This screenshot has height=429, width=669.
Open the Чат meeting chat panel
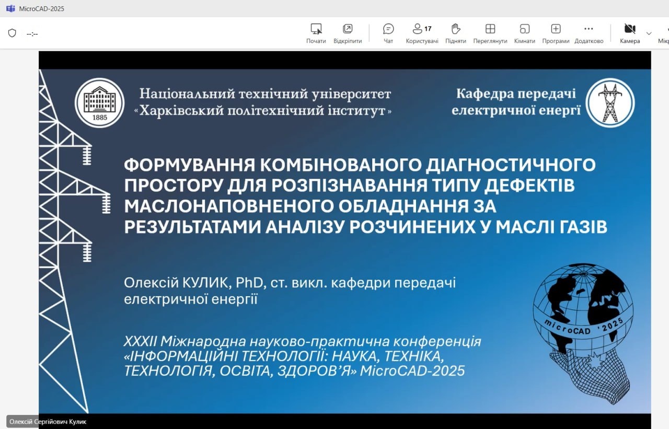388,33
